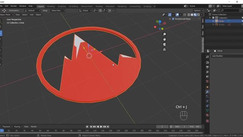
Task: Open Object Constraints properties tab icon
Action: (x=207, y=106)
